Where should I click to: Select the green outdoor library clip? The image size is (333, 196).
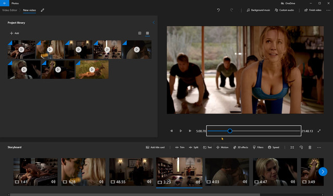point(92,69)
